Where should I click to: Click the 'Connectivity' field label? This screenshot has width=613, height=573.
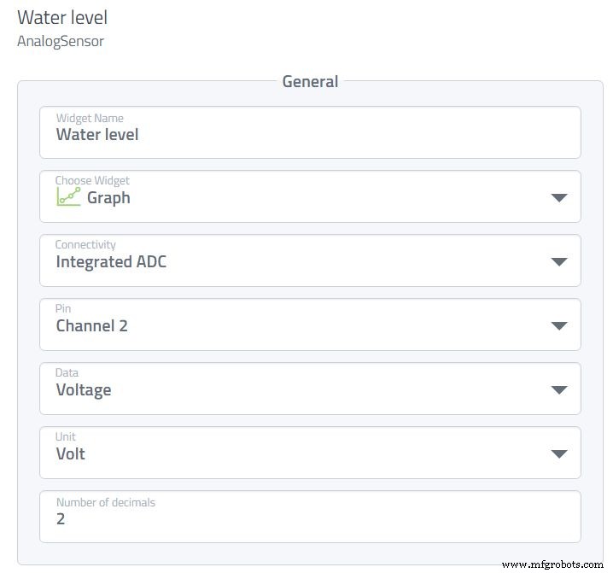pos(85,245)
